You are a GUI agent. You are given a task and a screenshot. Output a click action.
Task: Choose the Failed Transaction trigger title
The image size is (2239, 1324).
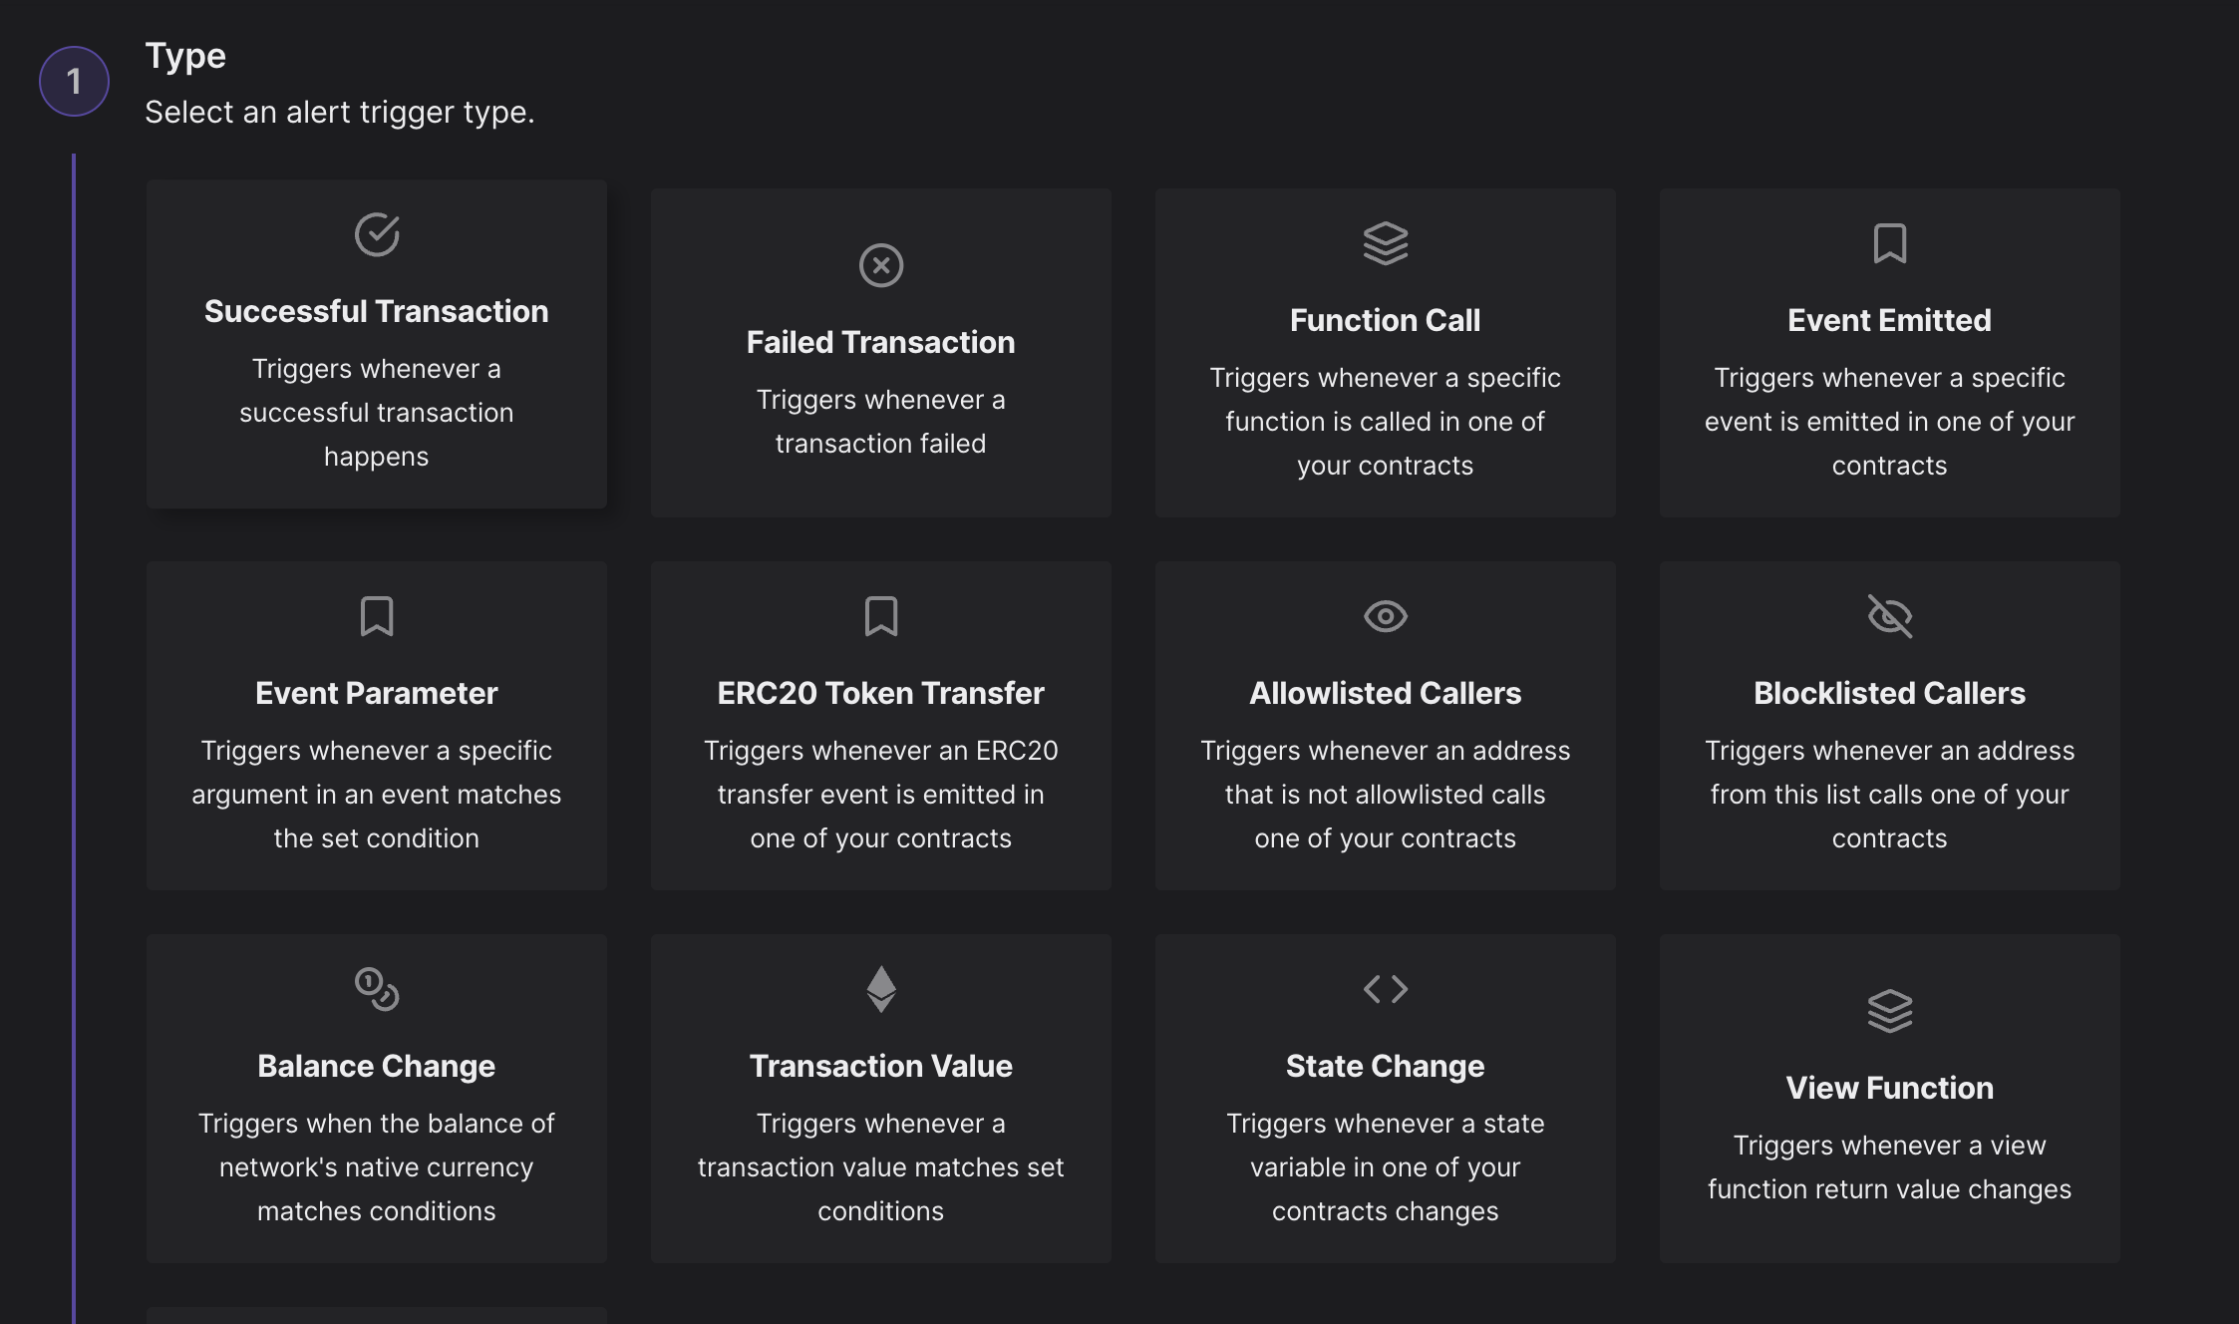click(x=881, y=342)
